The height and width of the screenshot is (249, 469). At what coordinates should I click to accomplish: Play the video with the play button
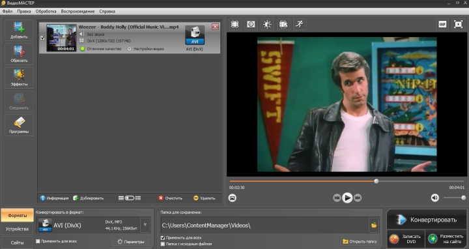[347, 198]
